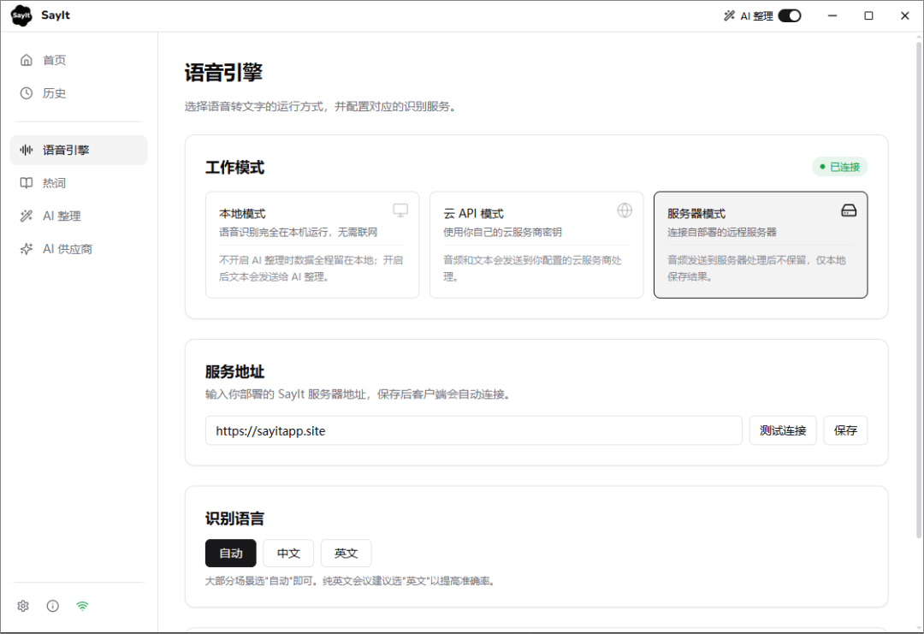Toggle the AI 整理 switch in title bar
This screenshot has height=634, width=924.
pos(790,16)
